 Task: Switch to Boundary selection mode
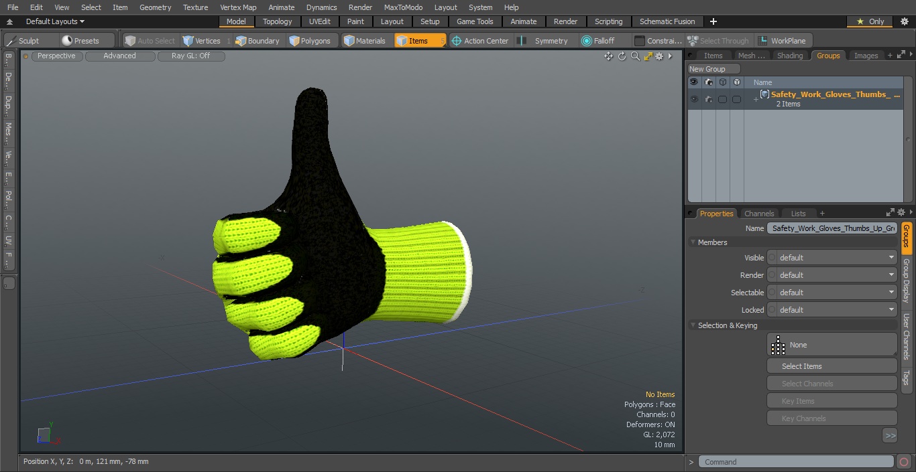point(257,41)
